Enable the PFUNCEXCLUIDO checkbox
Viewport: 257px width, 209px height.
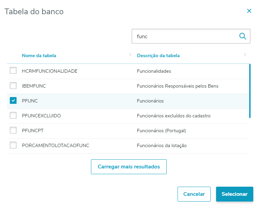click(x=13, y=115)
